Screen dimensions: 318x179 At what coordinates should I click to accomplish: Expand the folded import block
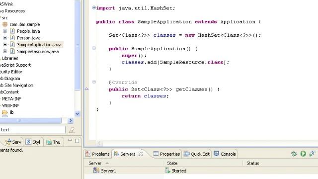pos(94,8)
